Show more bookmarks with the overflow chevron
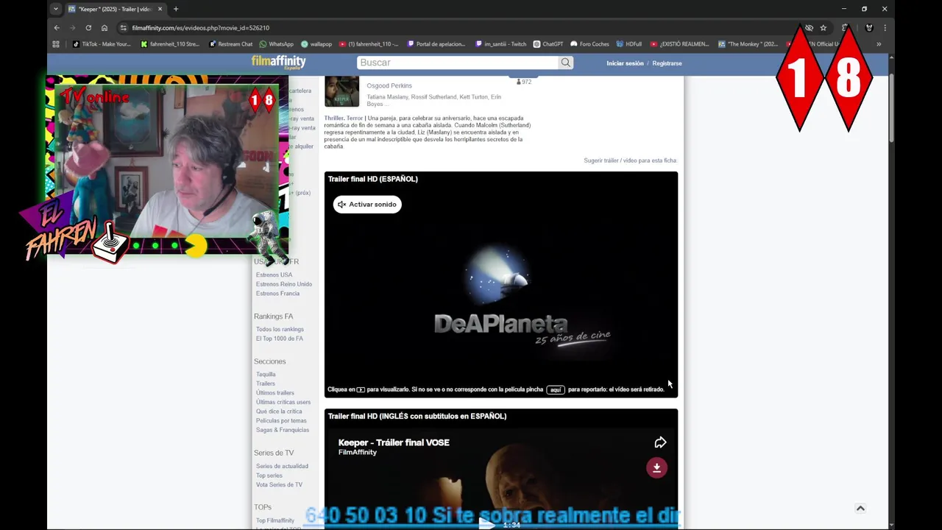This screenshot has height=530, width=942. 879,44
